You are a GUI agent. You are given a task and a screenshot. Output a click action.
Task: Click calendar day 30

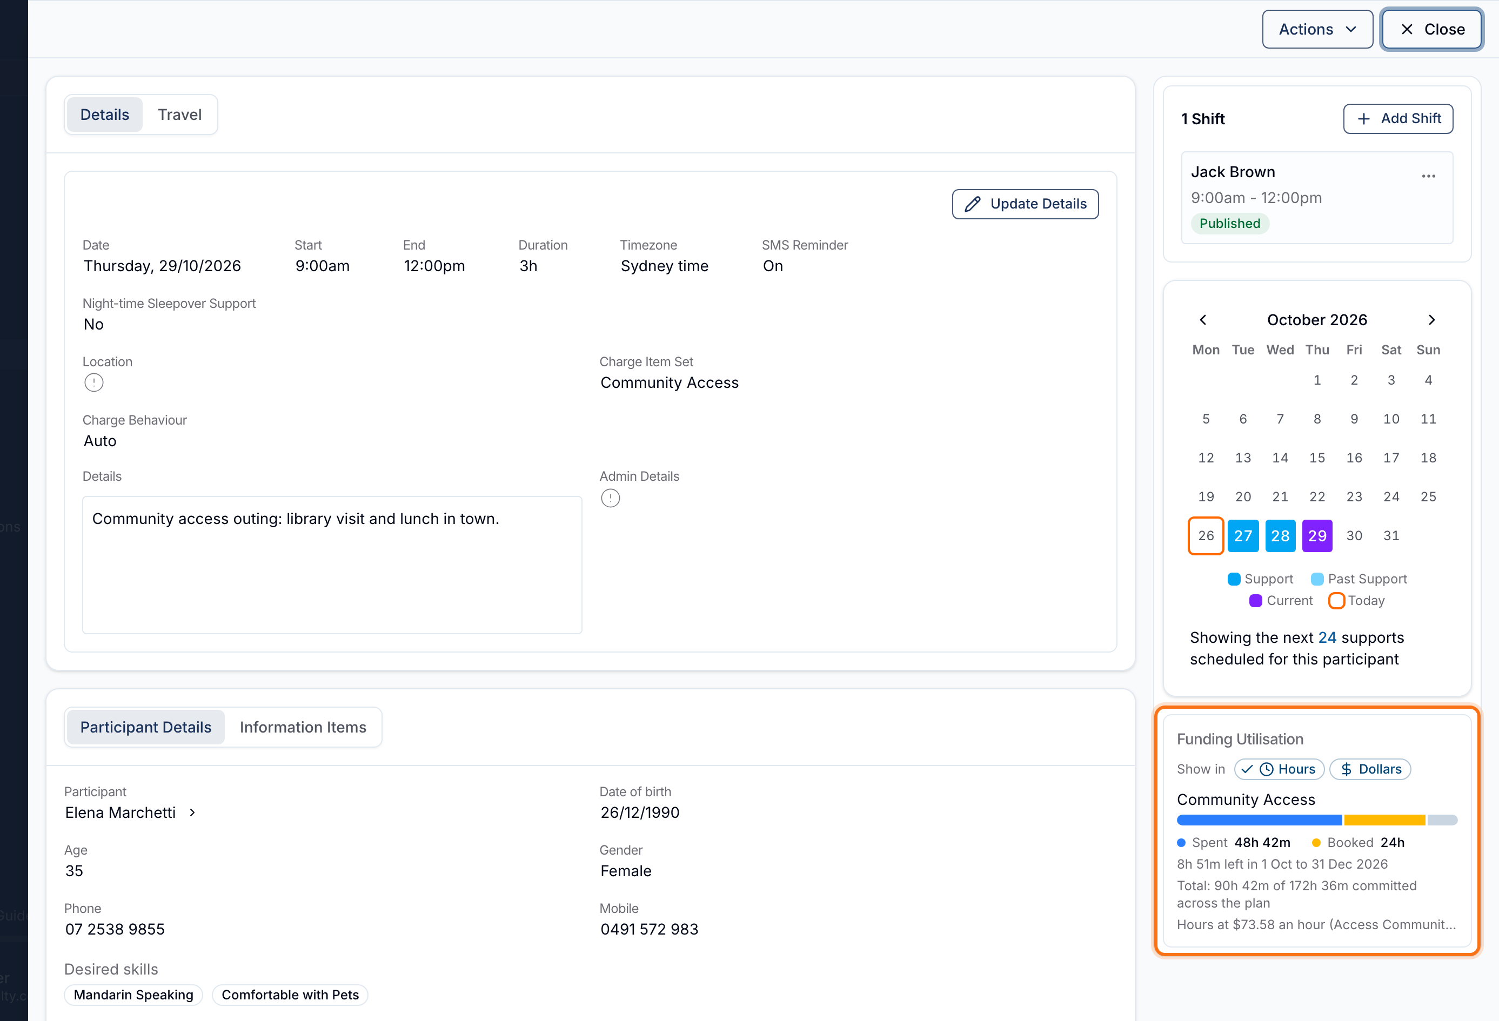1354,536
